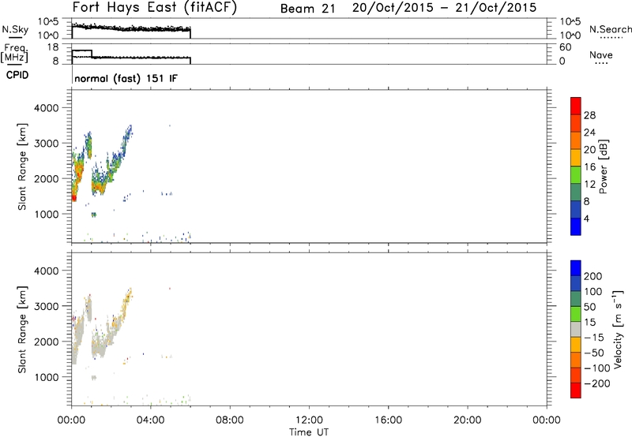Click the '4000' tick in power panel
Viewport: 632px width, 437px height.
tap(46, 108)
